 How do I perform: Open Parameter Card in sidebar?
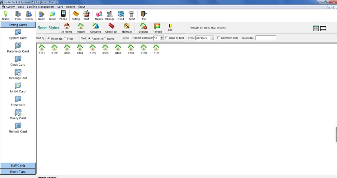pyautogui.click(x=18, y=48)
